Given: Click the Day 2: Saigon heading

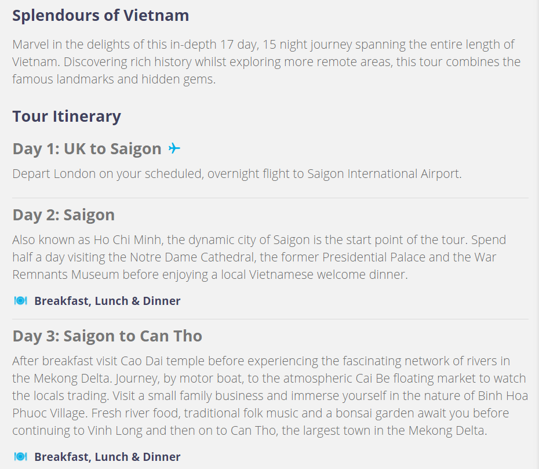Looking at the screenshot, I should click(64, 215).
